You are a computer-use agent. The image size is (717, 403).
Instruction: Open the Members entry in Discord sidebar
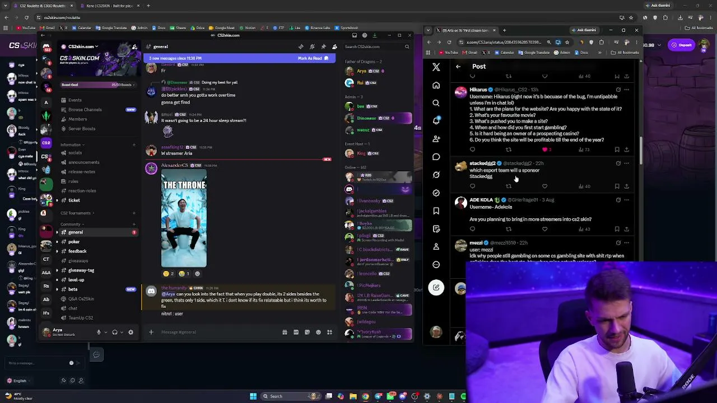tap(77, 119)
